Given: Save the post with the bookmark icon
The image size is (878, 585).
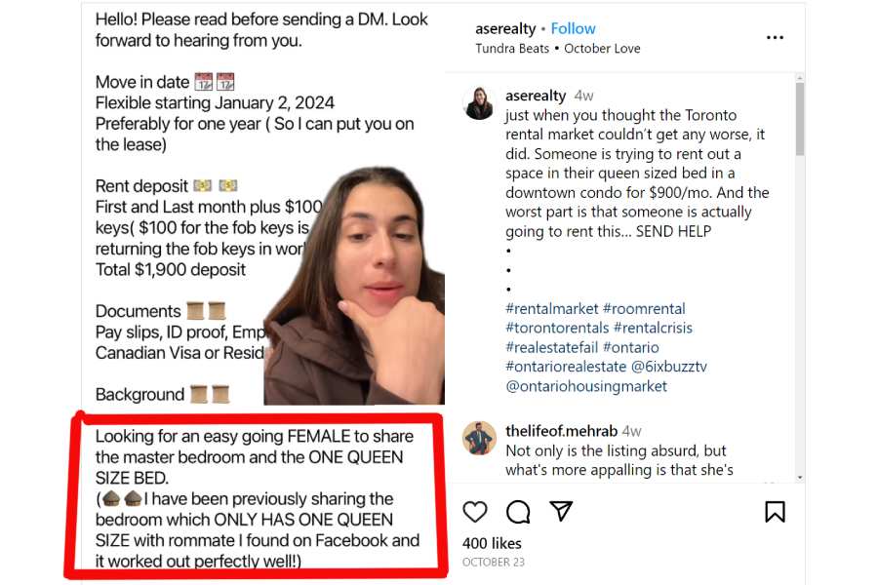Looking at the screenshot, I should click(x=775, y=512).
